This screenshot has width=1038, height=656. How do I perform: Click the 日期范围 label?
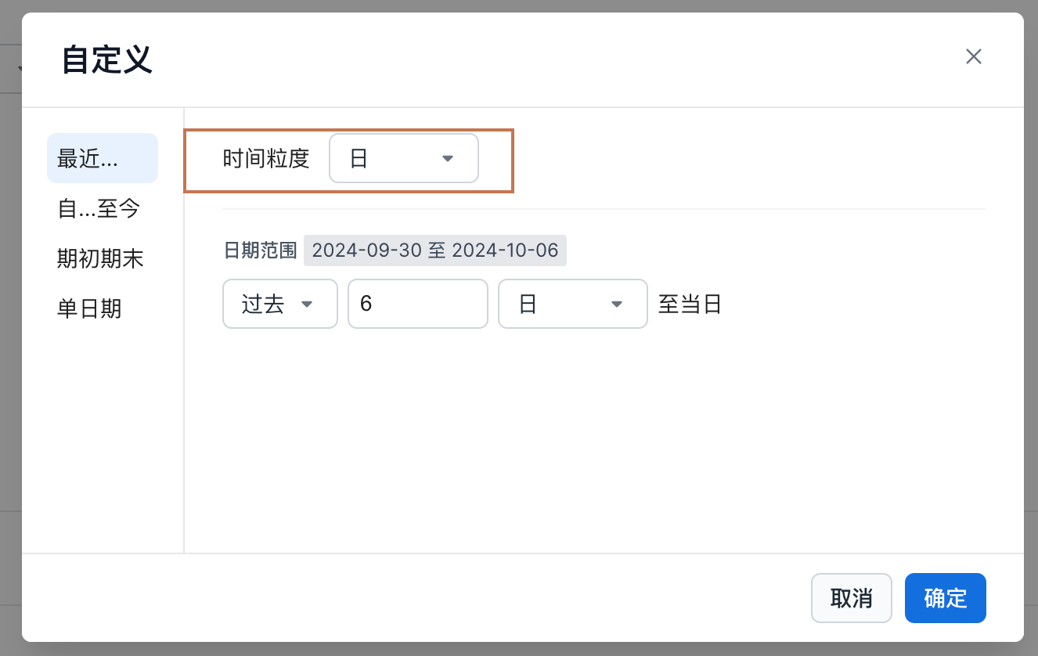tap(260, 251)
